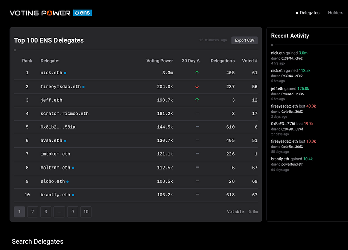The width and height of the screenshot is (348, 250).
Task: Open nick.eth gained 3.0m activity entry
Action: coord(289,58)
